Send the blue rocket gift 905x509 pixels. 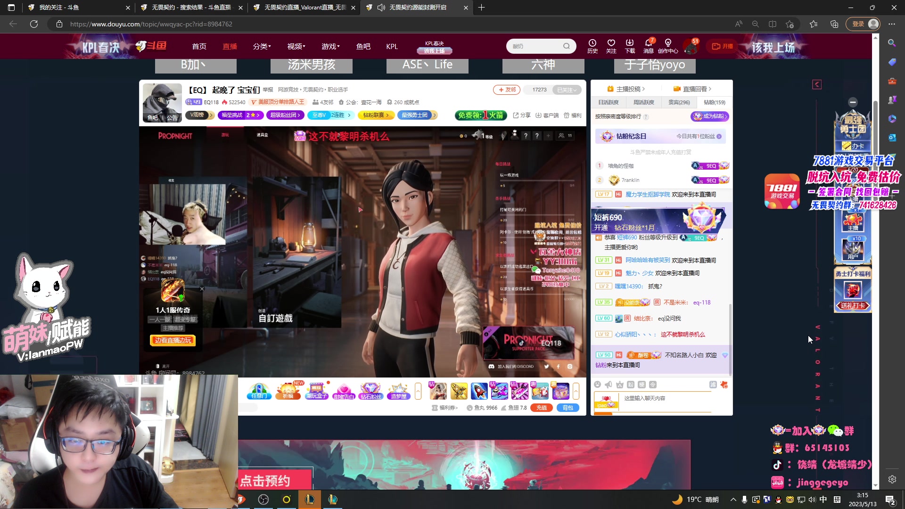coord(479,391)
